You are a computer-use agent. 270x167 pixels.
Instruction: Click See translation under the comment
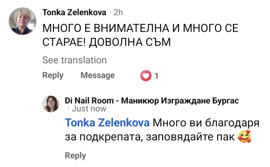75,60
